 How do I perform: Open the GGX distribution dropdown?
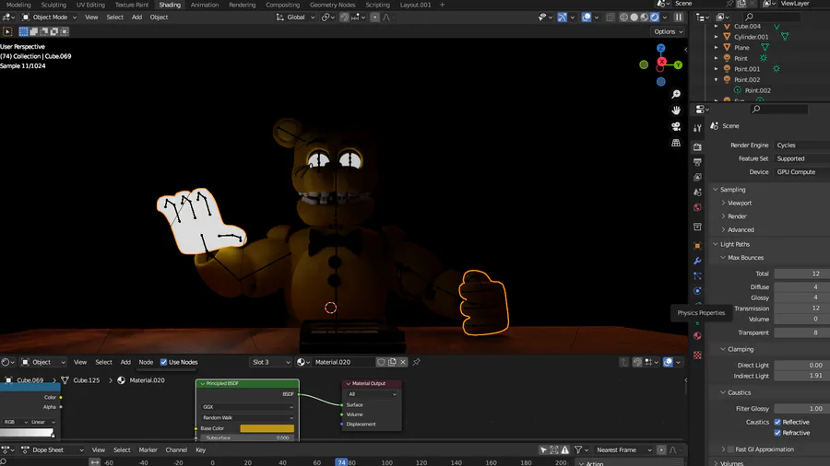click(247, 407)
